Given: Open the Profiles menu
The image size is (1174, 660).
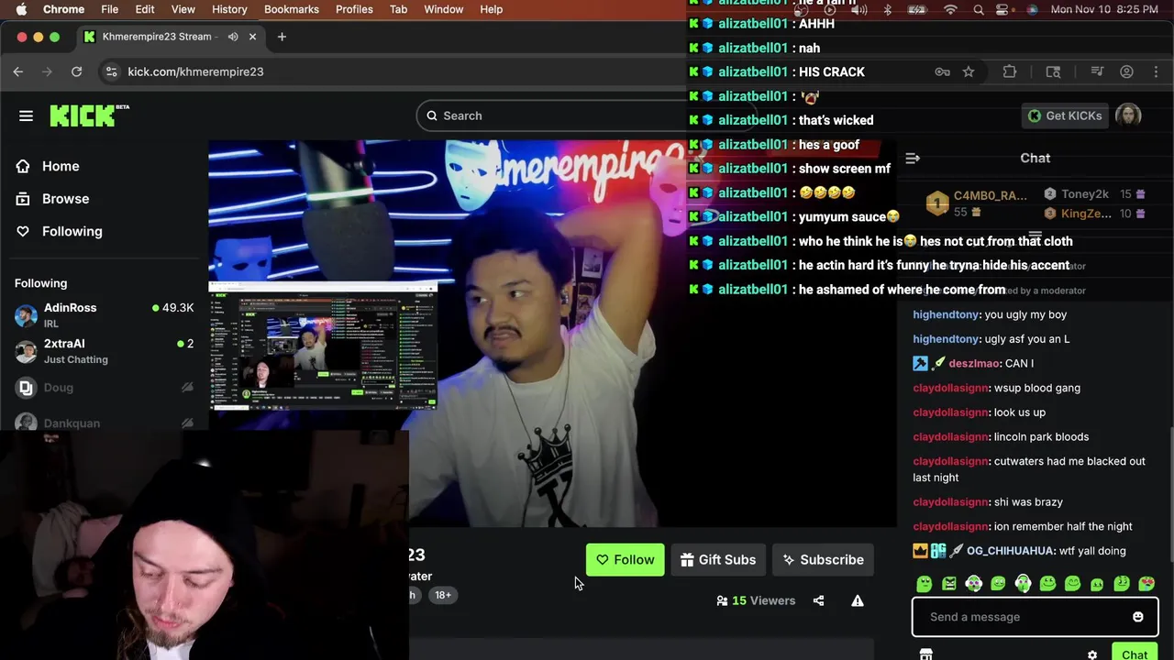Looking at the screenshot, I should 354,9.
